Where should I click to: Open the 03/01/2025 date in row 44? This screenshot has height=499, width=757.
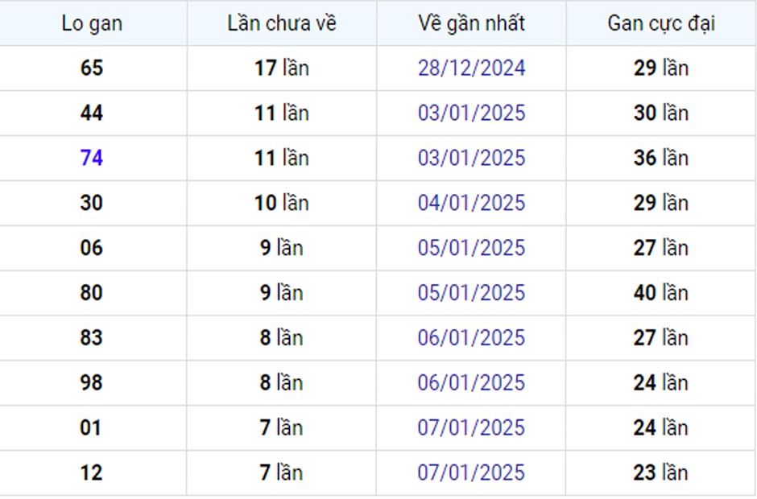tap(471, 113)
